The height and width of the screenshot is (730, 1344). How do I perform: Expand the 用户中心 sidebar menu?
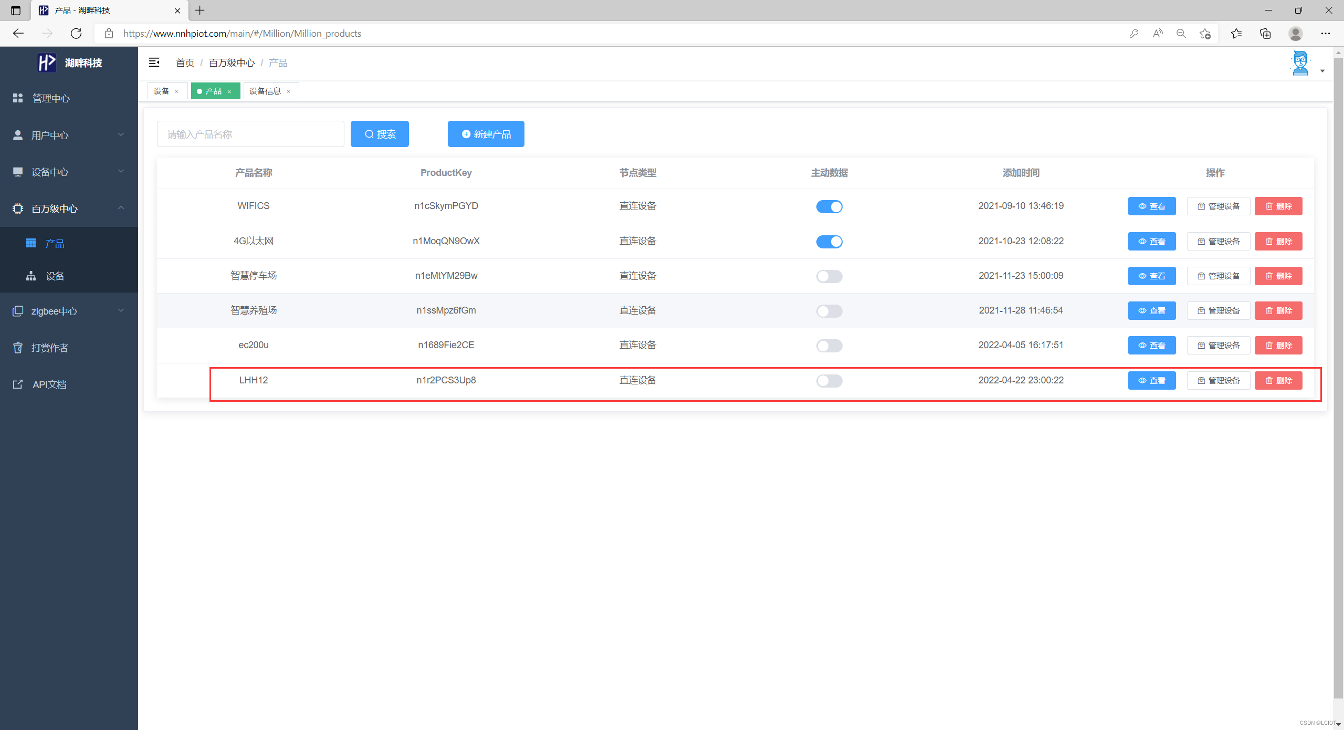69,135
